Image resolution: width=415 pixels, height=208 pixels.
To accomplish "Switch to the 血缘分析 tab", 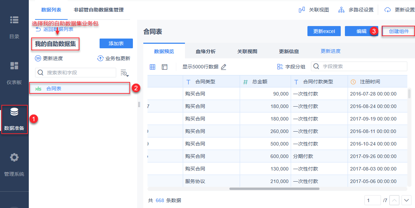I will (x=205, y=51).
